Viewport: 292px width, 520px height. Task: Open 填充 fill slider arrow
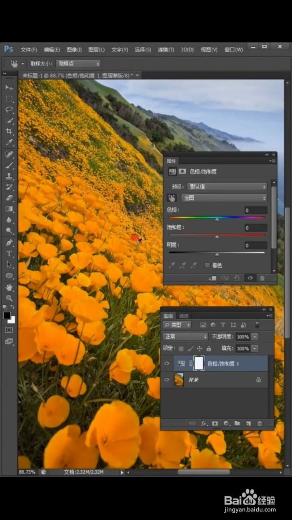255,349
